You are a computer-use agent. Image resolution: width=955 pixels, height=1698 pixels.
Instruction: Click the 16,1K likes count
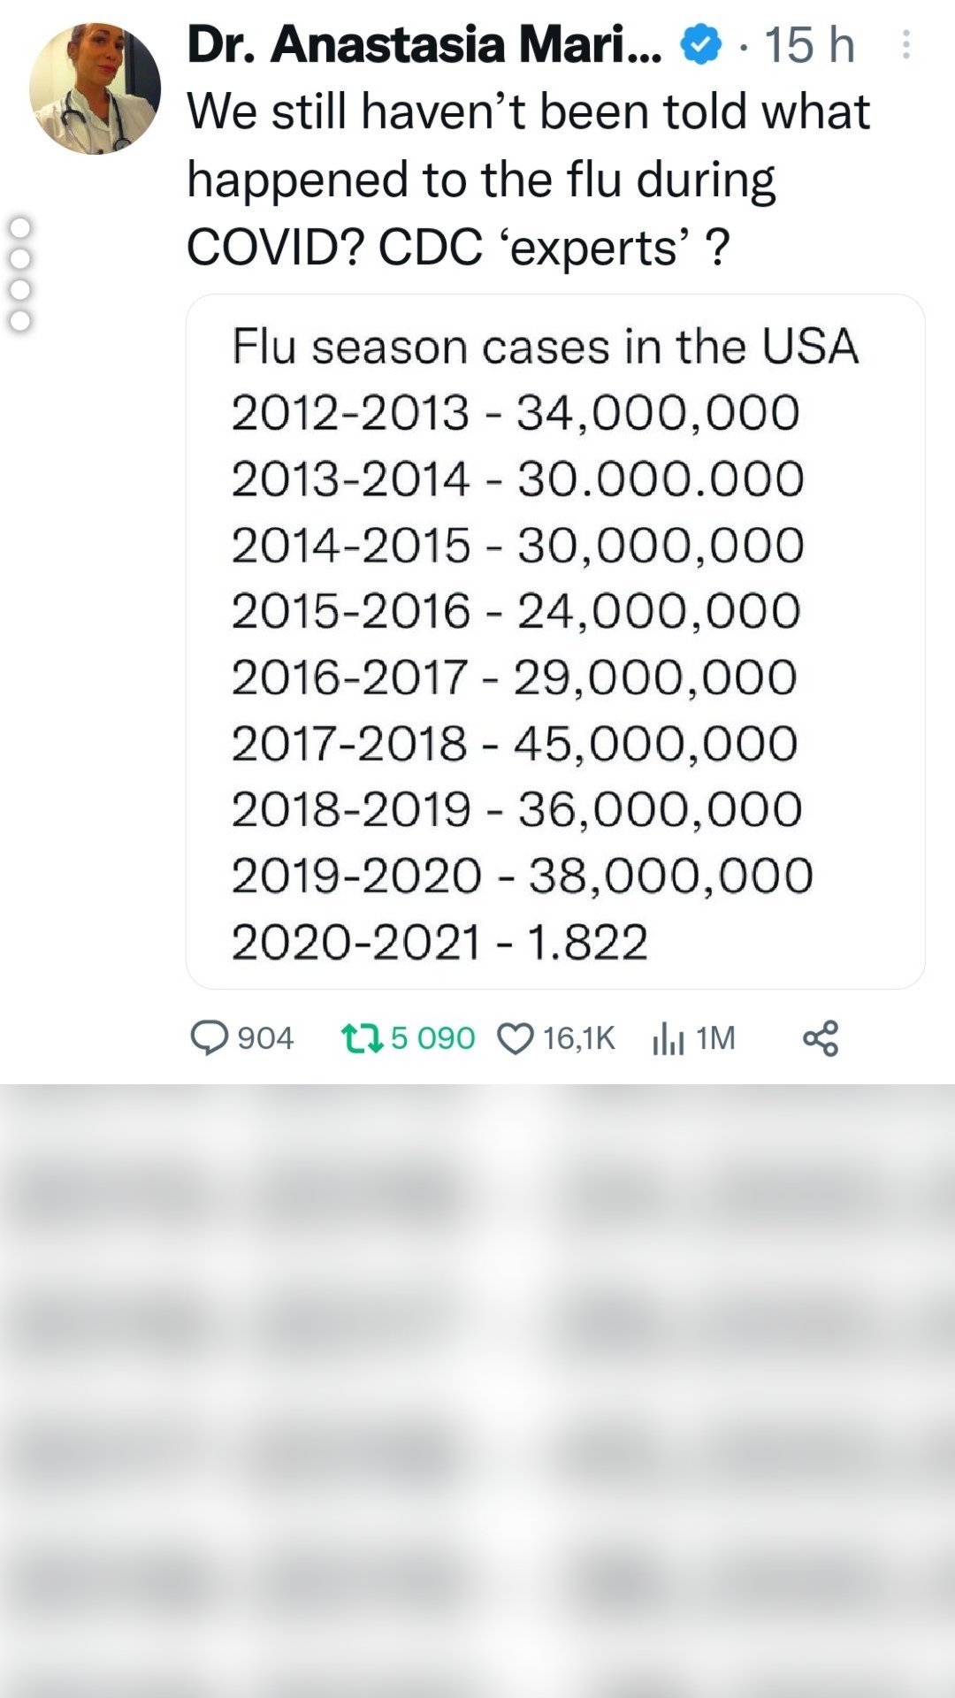[x=579, y=1037]
